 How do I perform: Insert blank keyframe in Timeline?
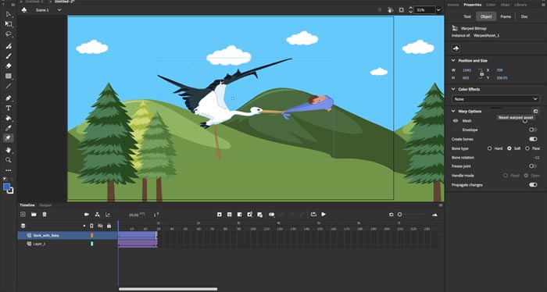[x=229, y=215]
